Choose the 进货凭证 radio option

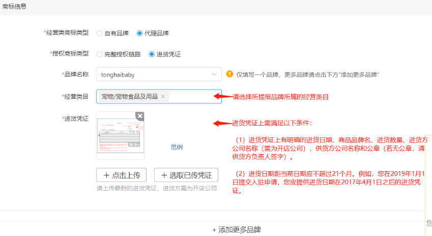pyautogui.click(x=152, y=54)
